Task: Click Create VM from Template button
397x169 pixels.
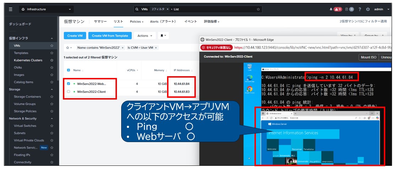Action: click(110, 36)
